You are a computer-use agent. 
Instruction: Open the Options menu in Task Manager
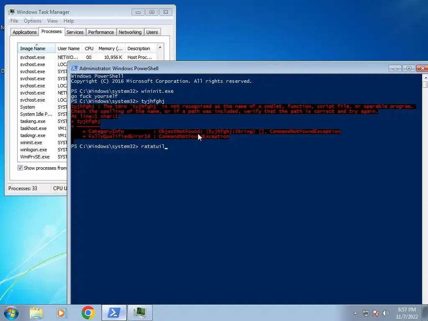point(33,21)
